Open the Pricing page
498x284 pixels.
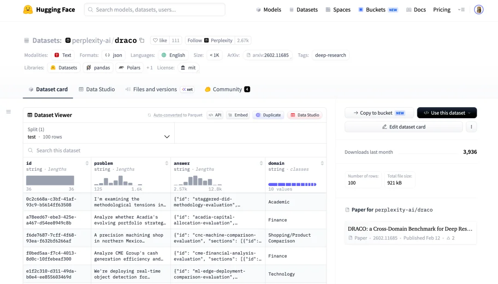(442, 10)
